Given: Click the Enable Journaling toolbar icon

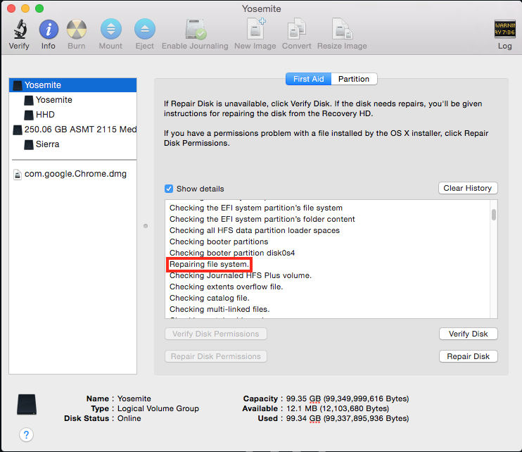Looking at the screenshot, I should [x=196, y=29].
